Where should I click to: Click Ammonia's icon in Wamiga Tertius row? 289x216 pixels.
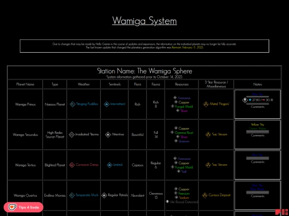(175, 158)
